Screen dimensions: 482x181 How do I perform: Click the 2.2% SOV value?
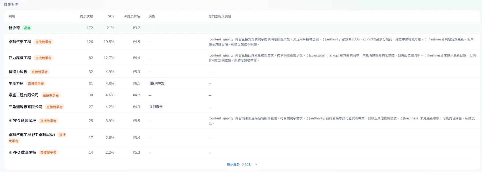[110, 152]
